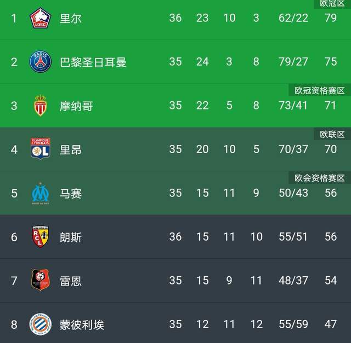351x343 pixels.
Task: Select the 朗斯 team name
Action: click(71, 237)
